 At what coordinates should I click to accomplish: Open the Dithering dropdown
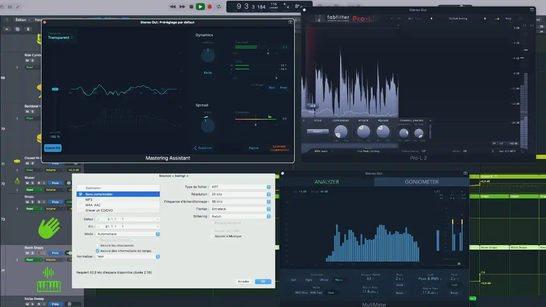(240, 216)
